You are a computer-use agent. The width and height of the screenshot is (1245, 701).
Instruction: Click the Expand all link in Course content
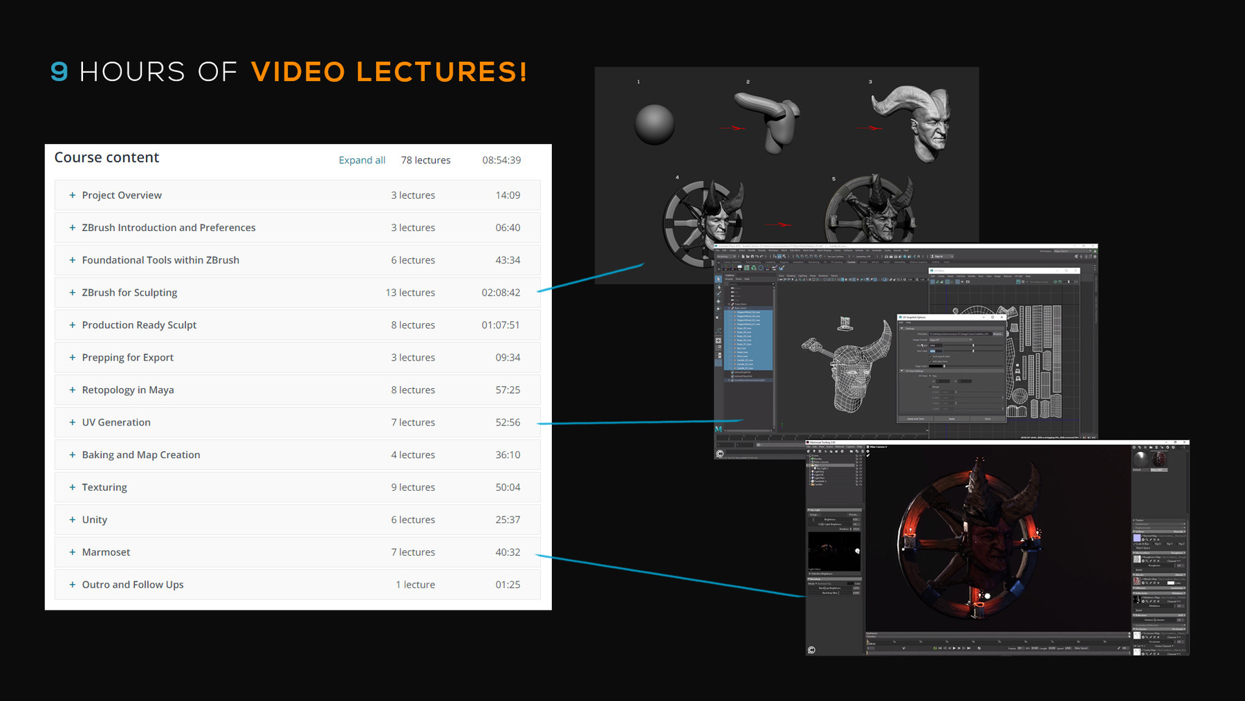pyautogui.click(x=362, y=160)
